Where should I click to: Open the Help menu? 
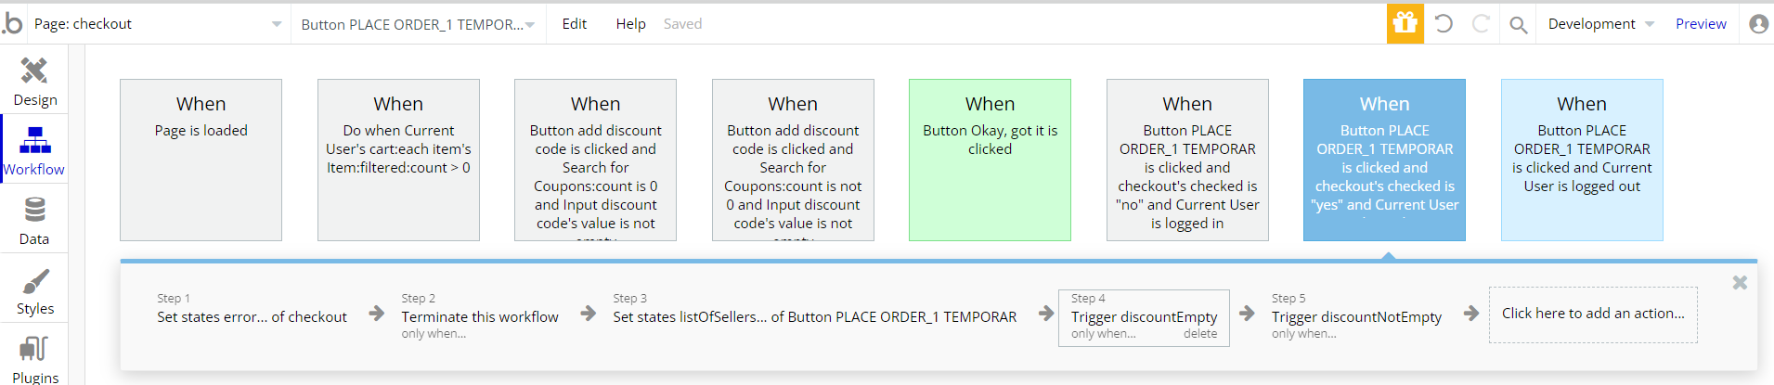pos(630,24)
